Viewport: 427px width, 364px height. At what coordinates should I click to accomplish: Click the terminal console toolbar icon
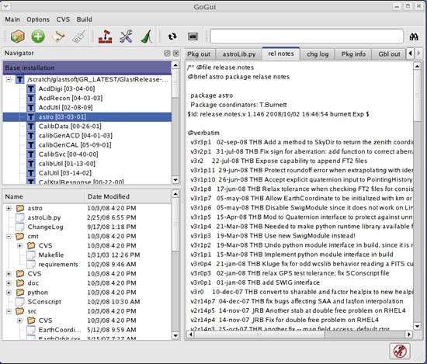point(193,36)
